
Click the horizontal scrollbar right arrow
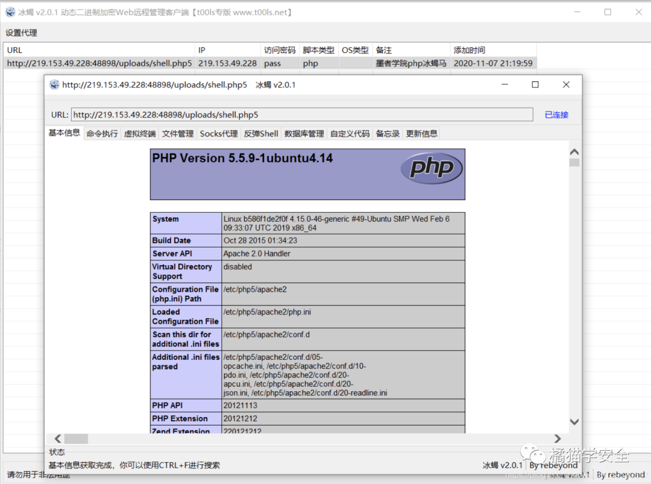point(557,438)
